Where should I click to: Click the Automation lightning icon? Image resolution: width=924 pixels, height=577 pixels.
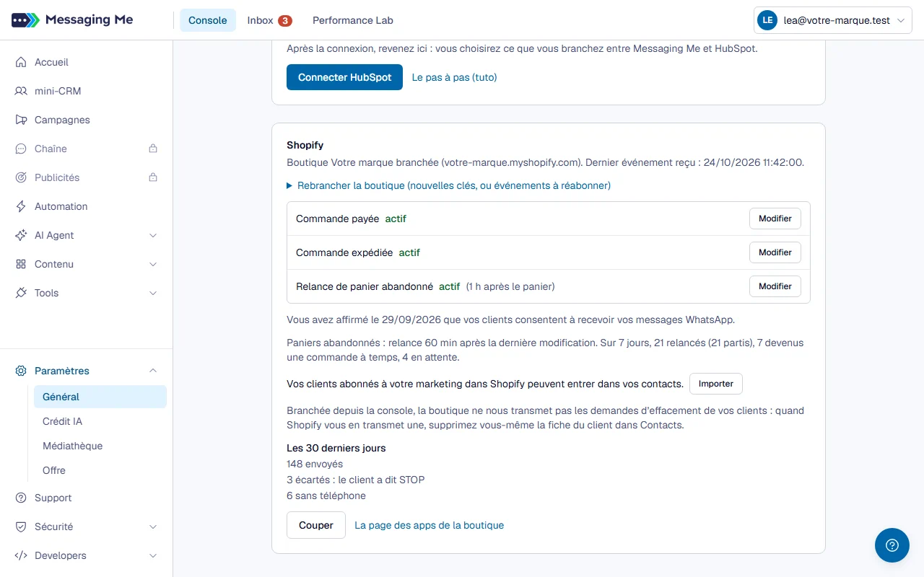coord(21,206)
